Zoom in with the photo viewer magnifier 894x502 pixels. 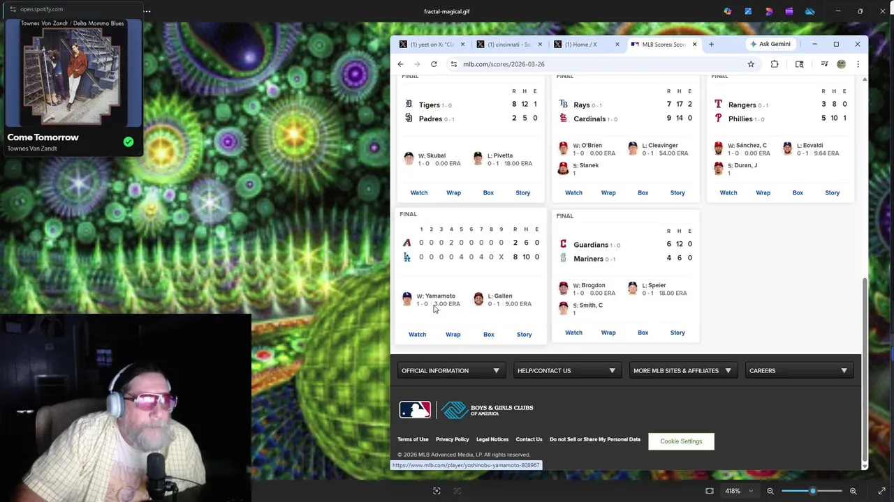pos(853,491)
